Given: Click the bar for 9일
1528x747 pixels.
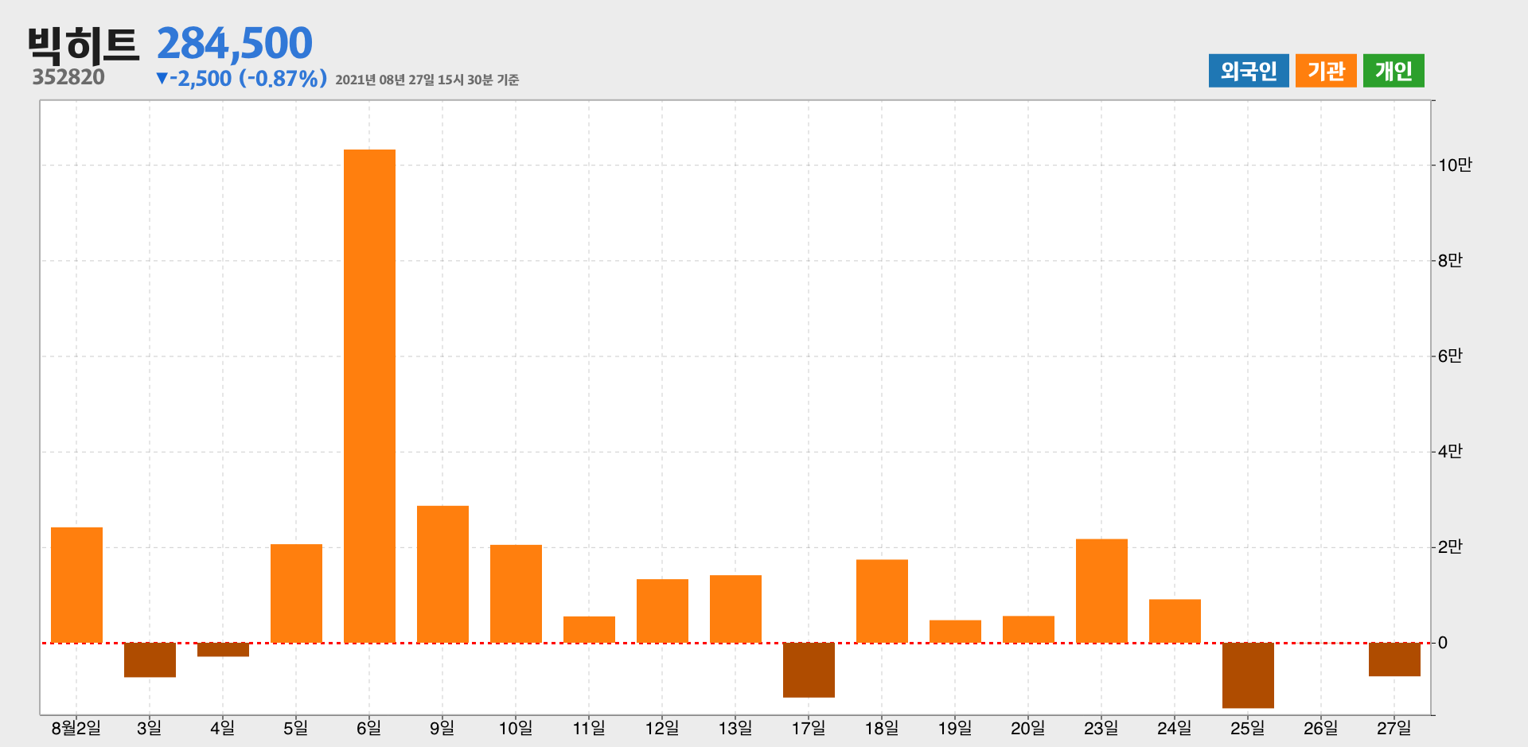Looking at the screenshot, I should pos(442,574).
